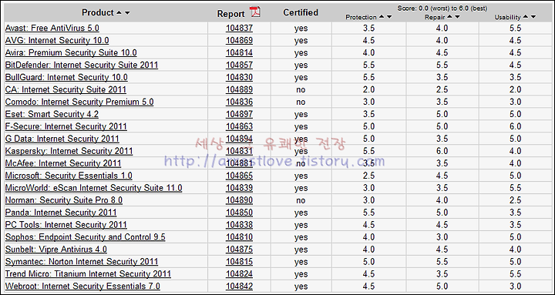The image size is (555, 295).
Task: Sort Repair scores ascending arrow
Action: pyautogui.click(x=449, y=17)
